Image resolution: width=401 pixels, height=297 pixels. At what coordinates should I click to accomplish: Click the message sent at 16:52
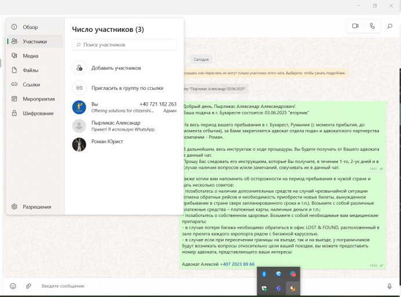click(283, 221)
